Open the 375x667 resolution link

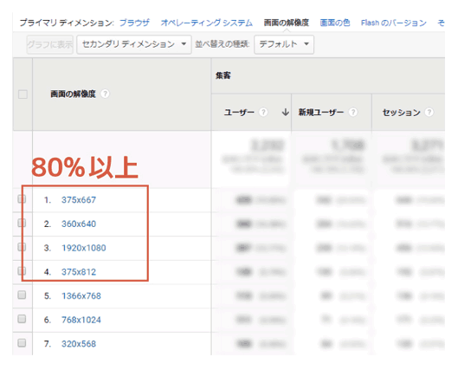point(79,200)
